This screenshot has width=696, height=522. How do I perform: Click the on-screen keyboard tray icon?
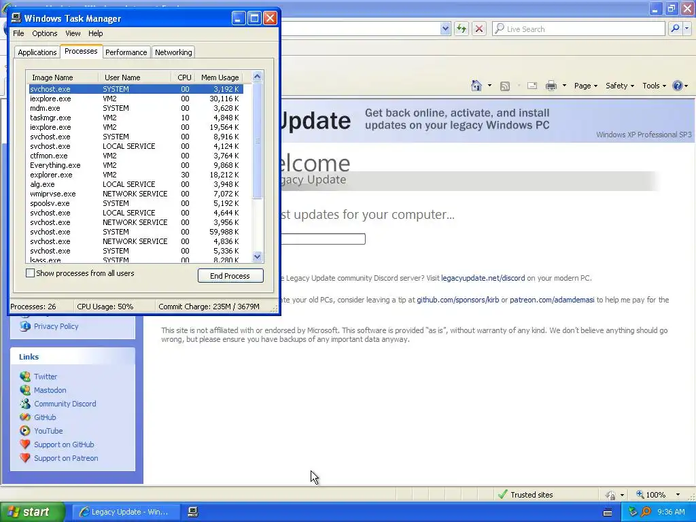(608, 512)
